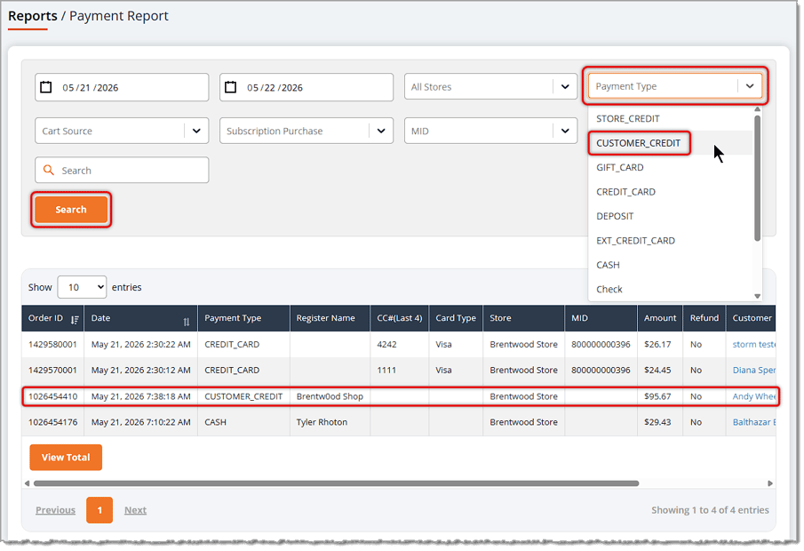
Task: Click the Payment Type column header
Action: [x=243, y=318]
